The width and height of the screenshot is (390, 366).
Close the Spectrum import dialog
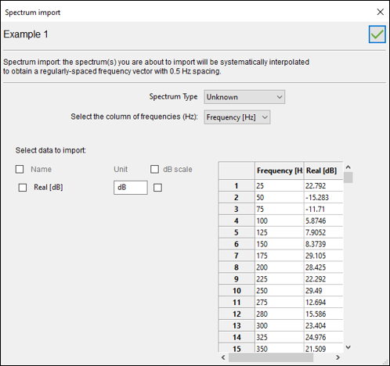pos(381,12)
